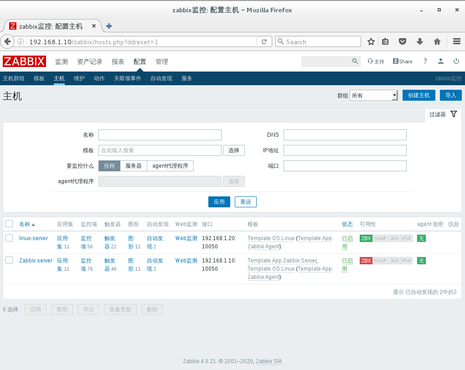465x370 pixels.
Task: Click the logout power icon
Action: (x=456, y=61)
